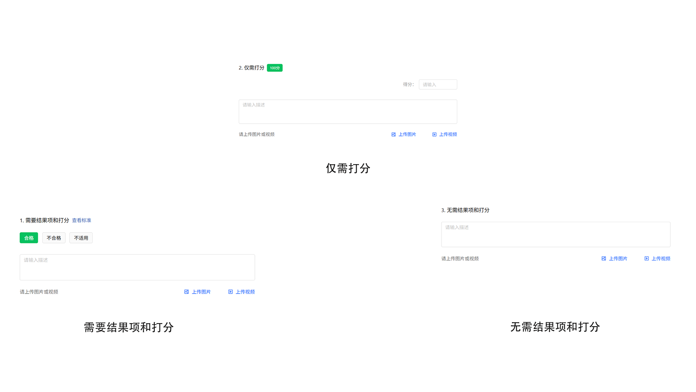Click the upload image icon in section 3

coord(603,258)
